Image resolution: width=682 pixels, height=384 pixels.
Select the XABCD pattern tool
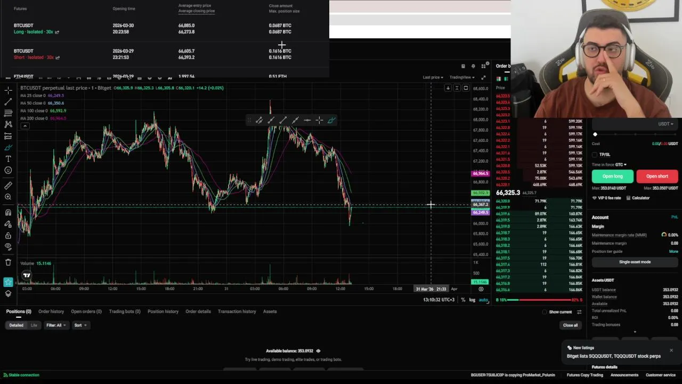[x=8, y=124]
